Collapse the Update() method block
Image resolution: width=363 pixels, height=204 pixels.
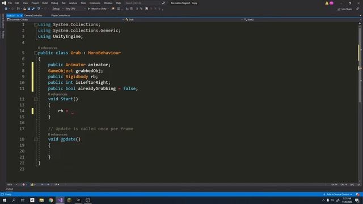point(36,139)
